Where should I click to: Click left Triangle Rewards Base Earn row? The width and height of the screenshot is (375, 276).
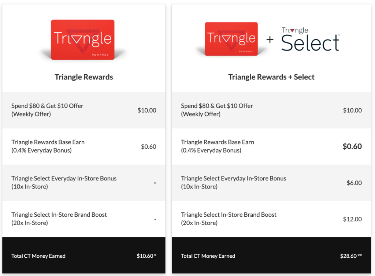coord(48,146)
